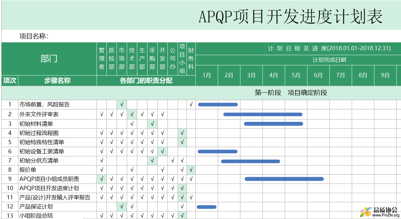Click the 项次 header cell
The width and height of the screenshot is (401, 219).
click(x=10, y=81)
